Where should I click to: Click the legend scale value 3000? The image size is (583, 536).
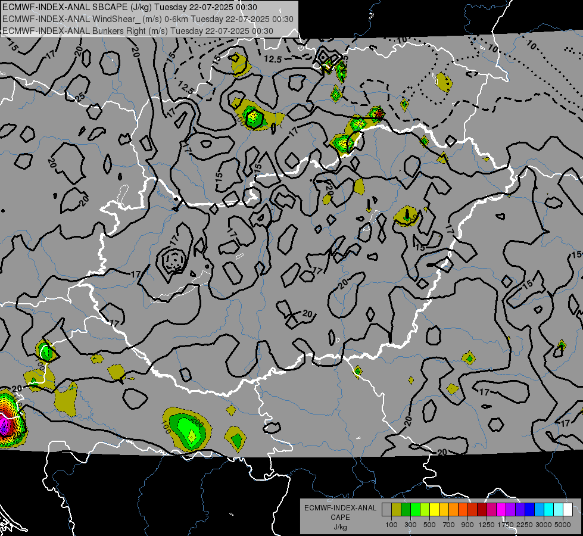tap(544, 525)
